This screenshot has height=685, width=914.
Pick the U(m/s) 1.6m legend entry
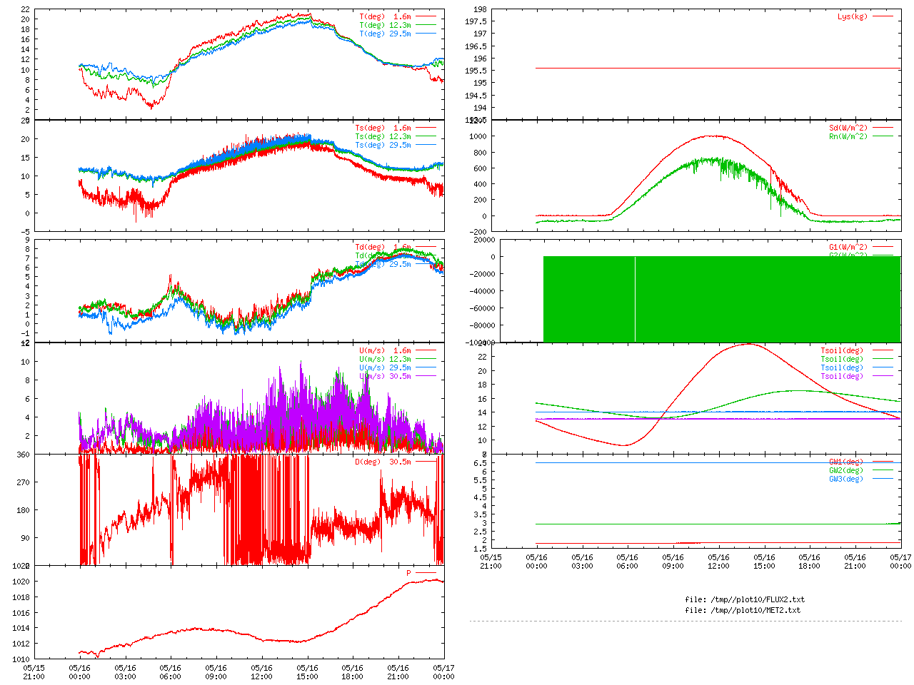pos(397,350)
